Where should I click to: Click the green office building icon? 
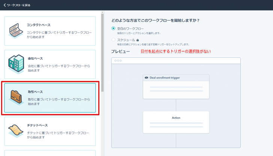coord(16,64)
